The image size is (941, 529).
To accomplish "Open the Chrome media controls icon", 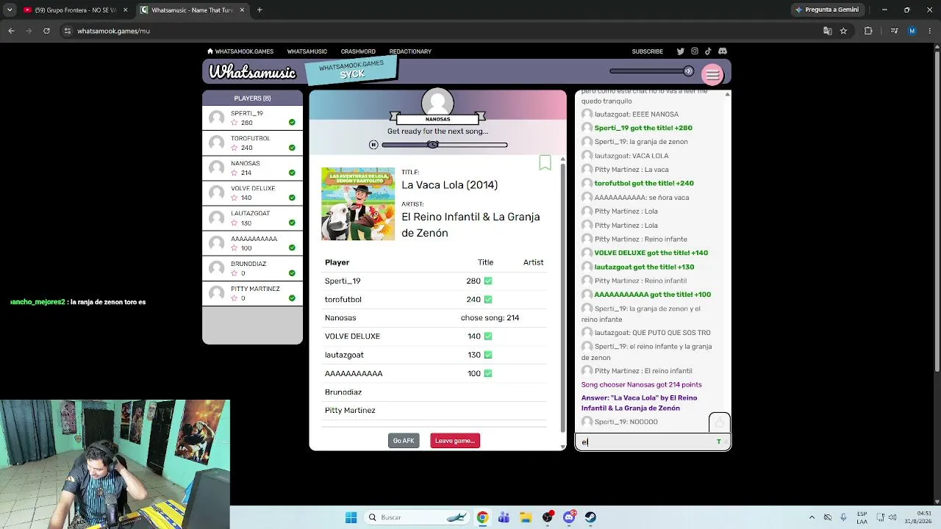I will (x=894, y=31).
